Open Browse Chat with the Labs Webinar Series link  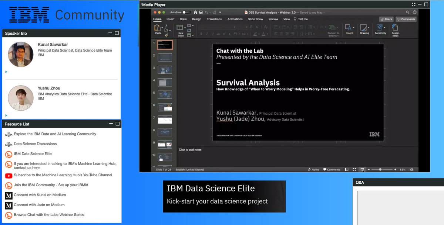pos(49,215)
